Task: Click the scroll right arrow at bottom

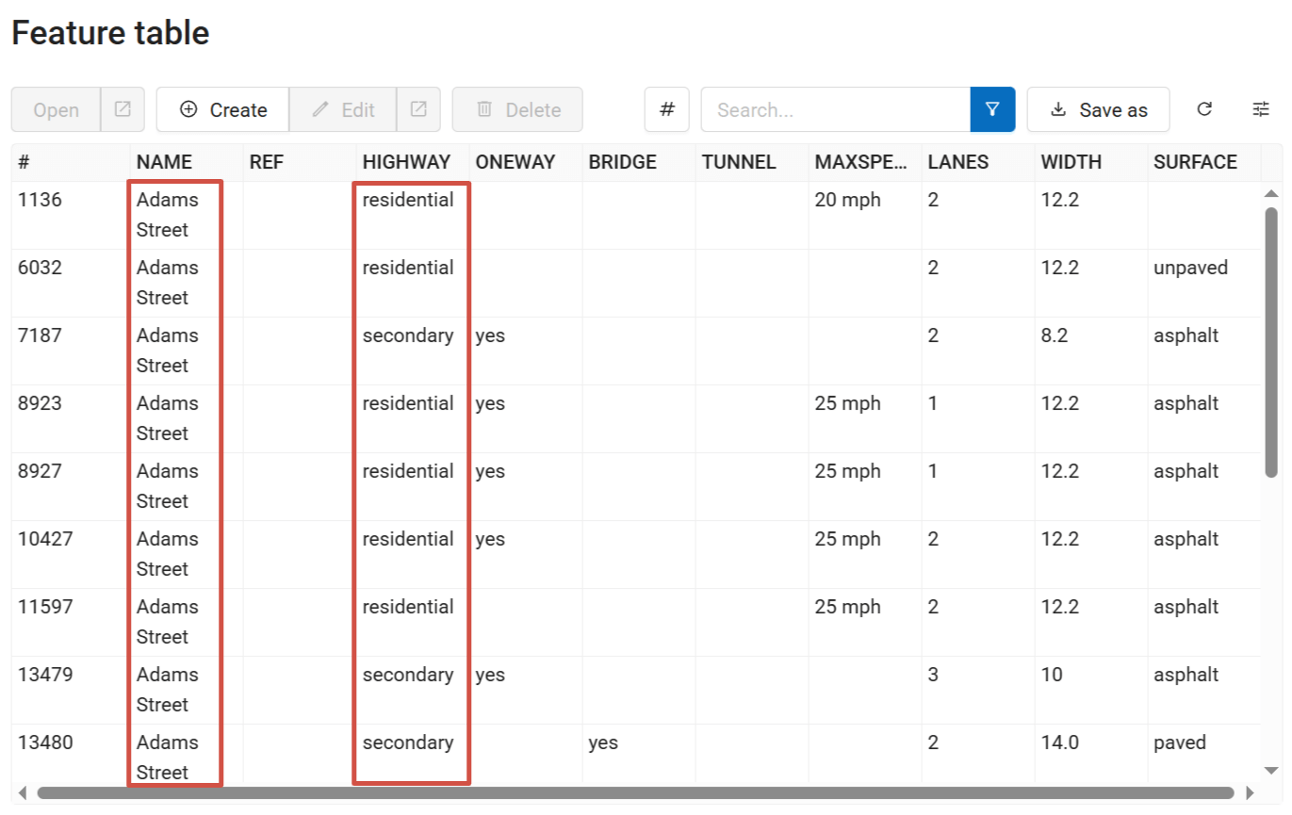Action: point(1251,793)
